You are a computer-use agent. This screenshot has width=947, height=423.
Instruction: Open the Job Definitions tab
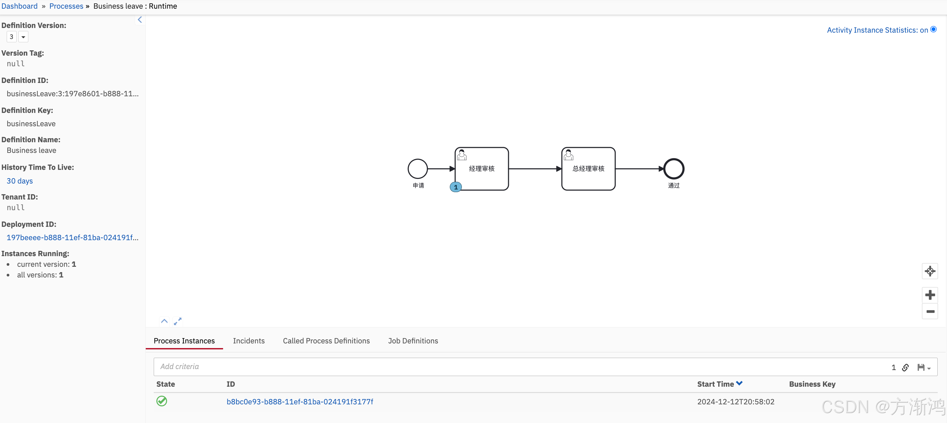point(413,341)
